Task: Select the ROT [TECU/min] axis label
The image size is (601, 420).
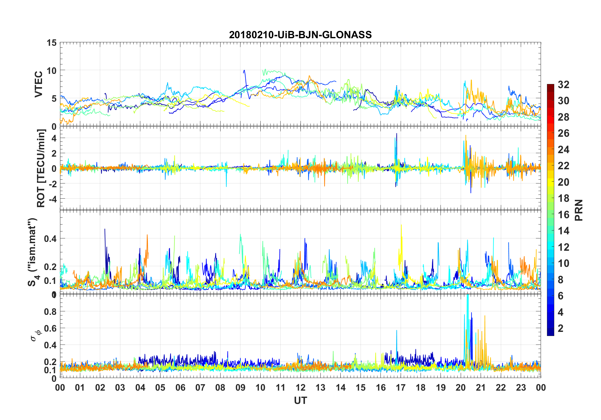Action: (41, 168)
